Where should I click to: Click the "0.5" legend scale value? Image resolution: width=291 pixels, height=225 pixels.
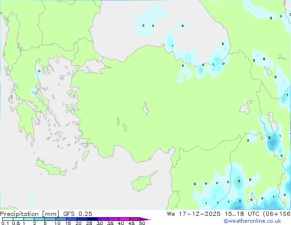tap(16, 223)
